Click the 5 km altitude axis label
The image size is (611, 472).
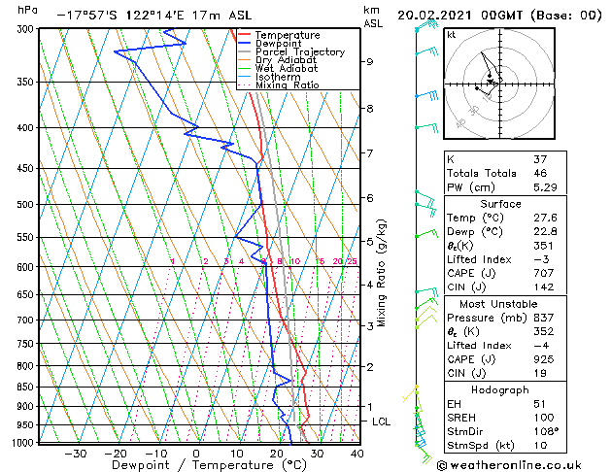[370, 242]
